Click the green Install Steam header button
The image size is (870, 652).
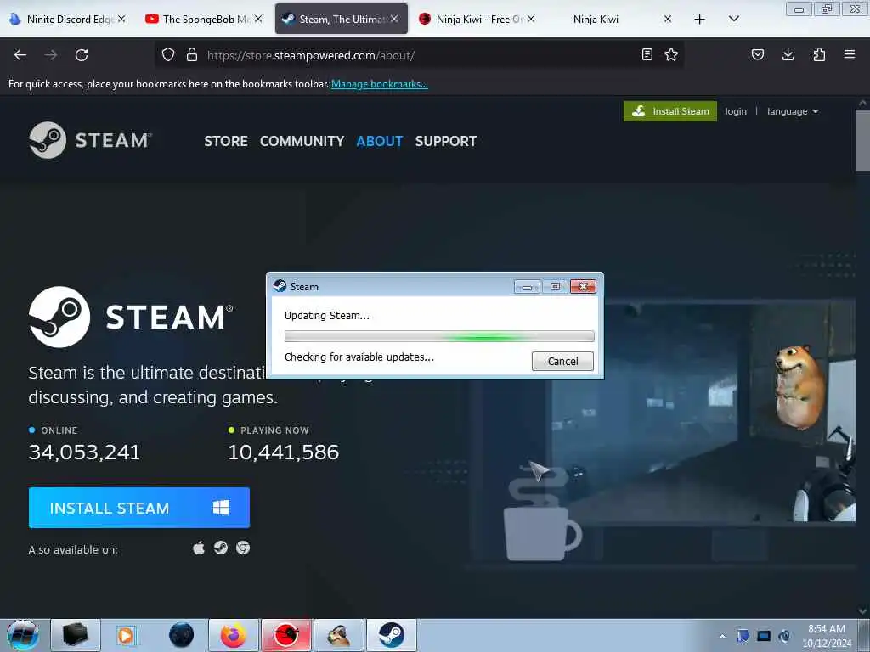pos(670,111)
